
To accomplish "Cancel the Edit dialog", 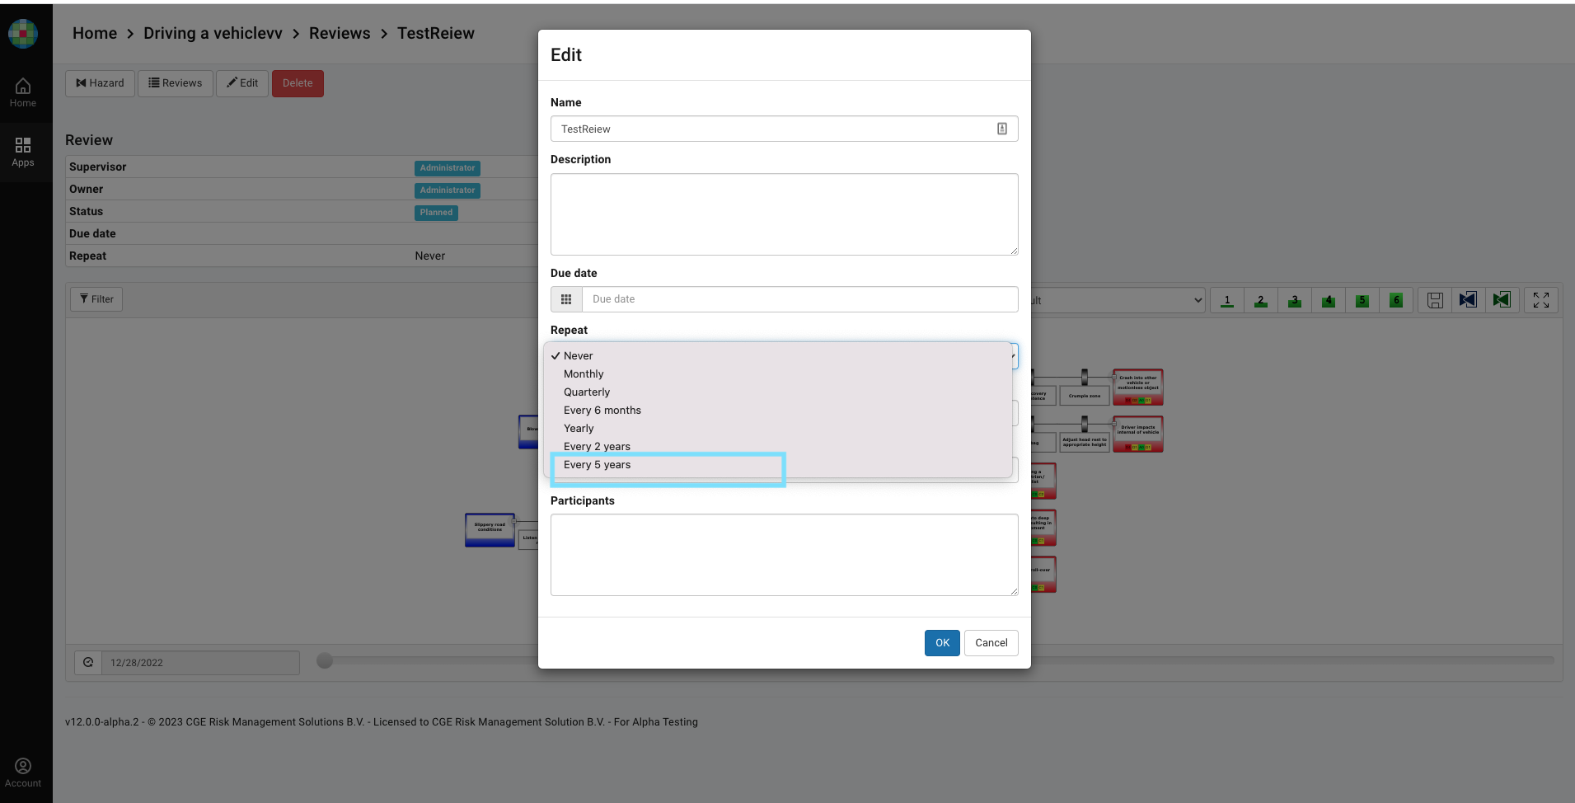I will click(x=991, y=643).
